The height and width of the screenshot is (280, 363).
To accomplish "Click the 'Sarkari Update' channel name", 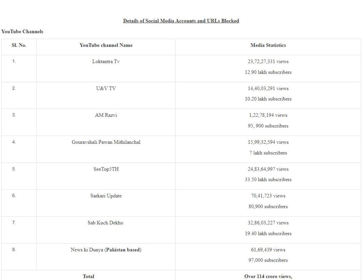I will tap(106, 196).
